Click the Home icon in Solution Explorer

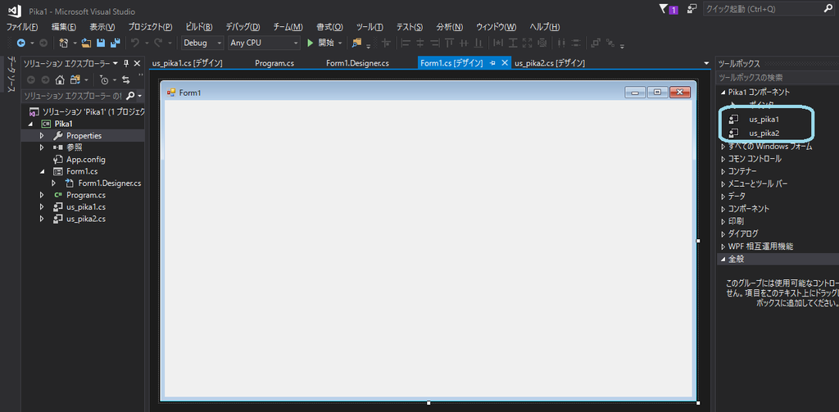coord(60,79)
